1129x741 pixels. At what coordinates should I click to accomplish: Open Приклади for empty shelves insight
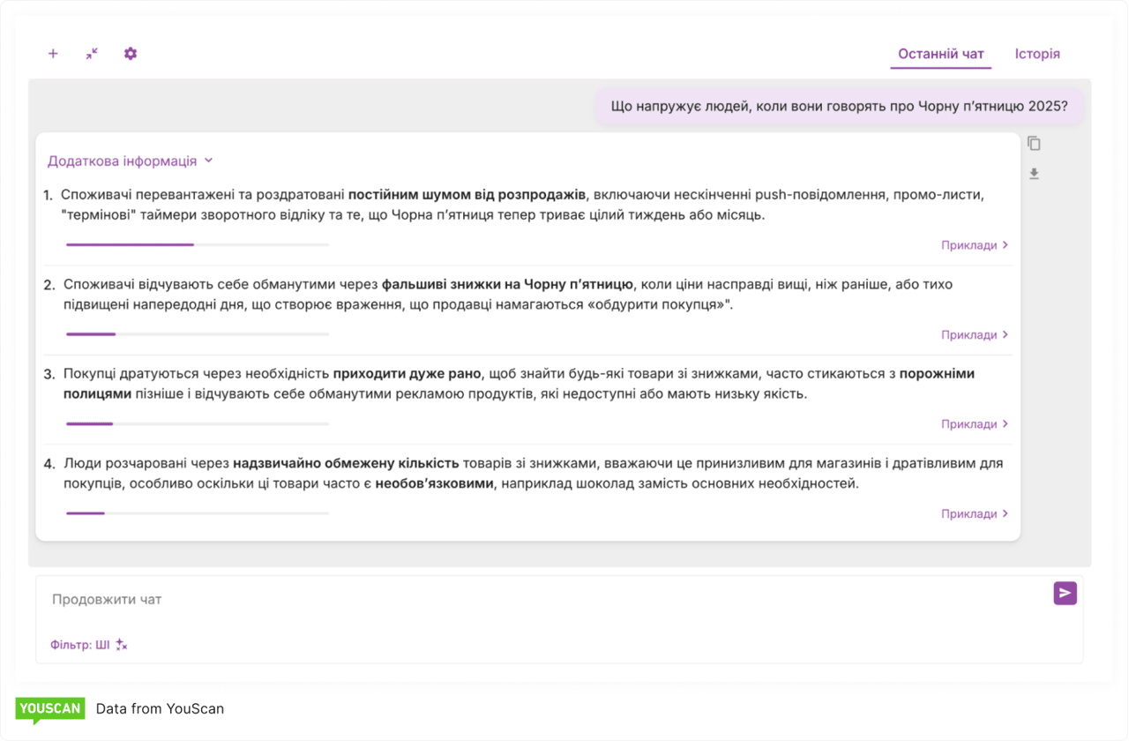[x=974, y=424]
